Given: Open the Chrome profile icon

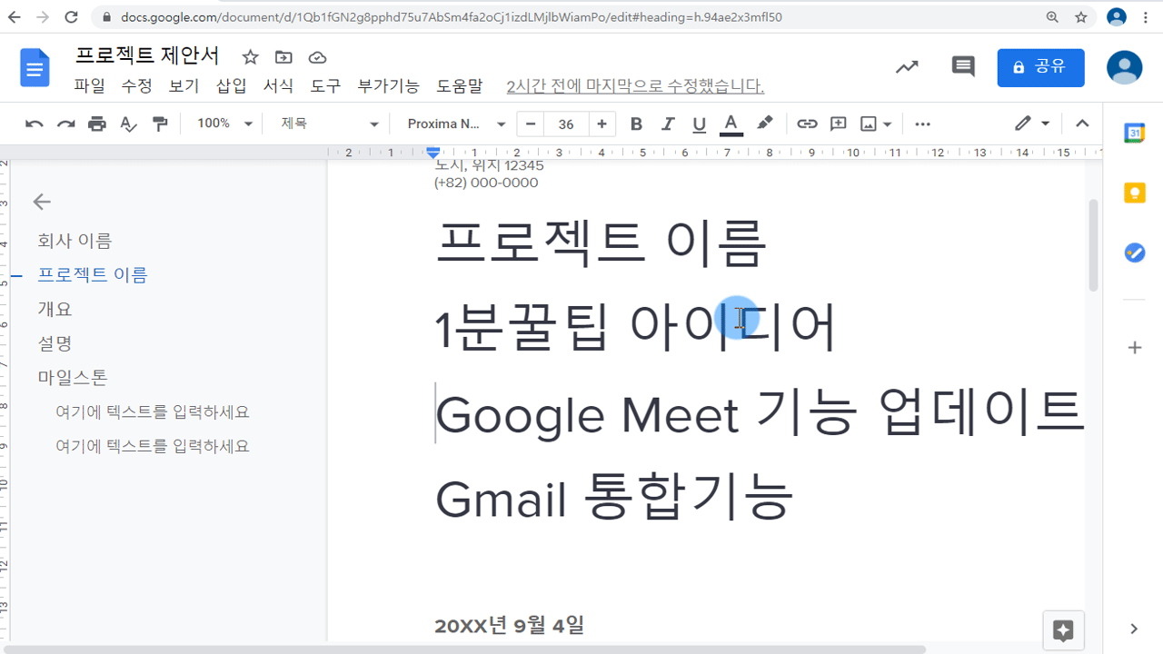Looking at the screenshot, I should [x=1117, y=17].
